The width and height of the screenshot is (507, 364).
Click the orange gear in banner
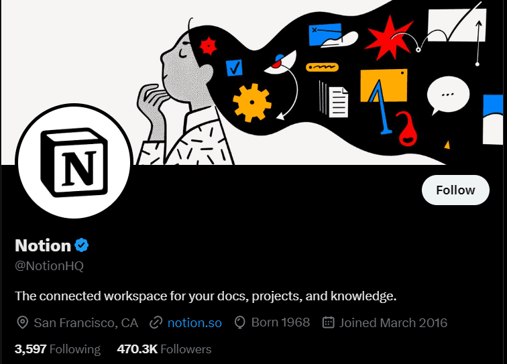pos(252,103)
